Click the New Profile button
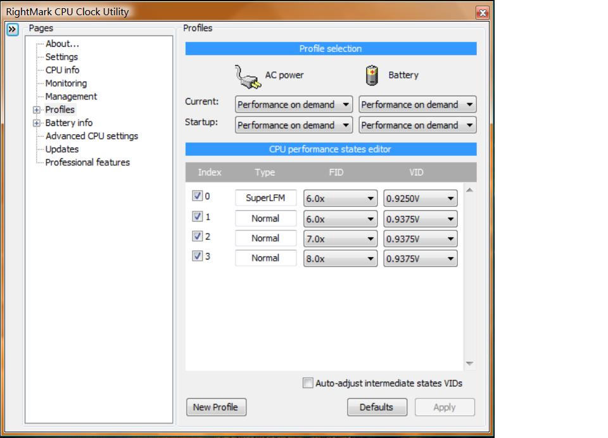 (216, 407)
